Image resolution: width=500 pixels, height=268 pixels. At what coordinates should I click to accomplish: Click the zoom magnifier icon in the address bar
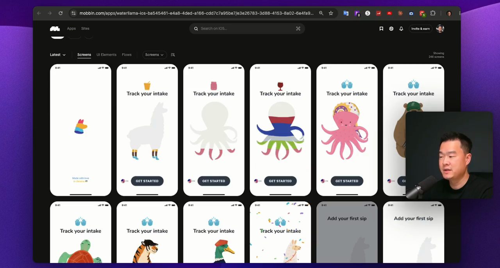click(321, 13)
